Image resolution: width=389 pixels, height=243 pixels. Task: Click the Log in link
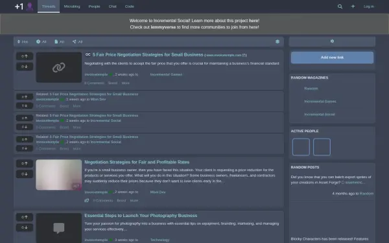click(369, 6)
